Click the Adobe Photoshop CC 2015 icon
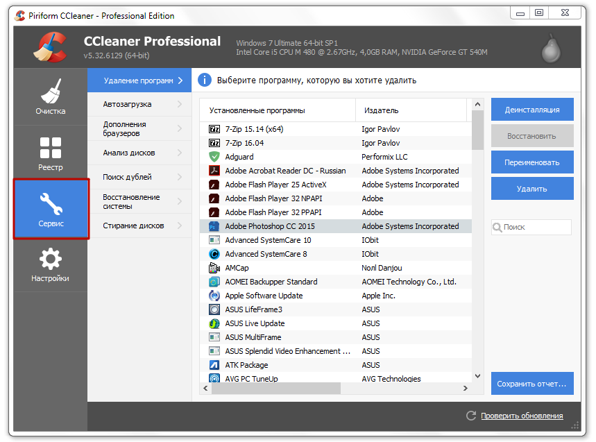Viewport: 596px width, 442px height. point(214,226)
